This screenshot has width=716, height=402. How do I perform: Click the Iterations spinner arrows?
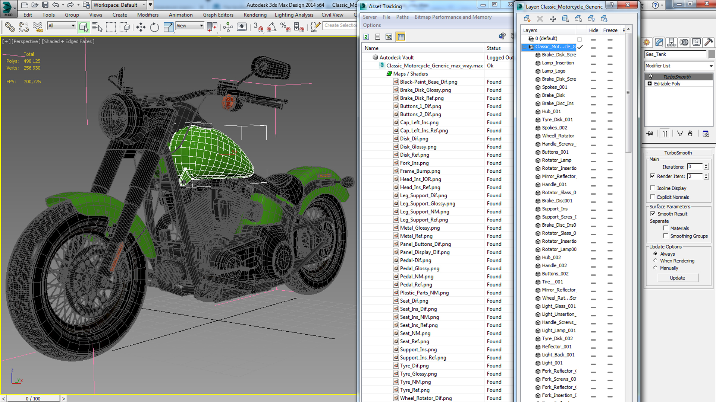tap(706, 167)
